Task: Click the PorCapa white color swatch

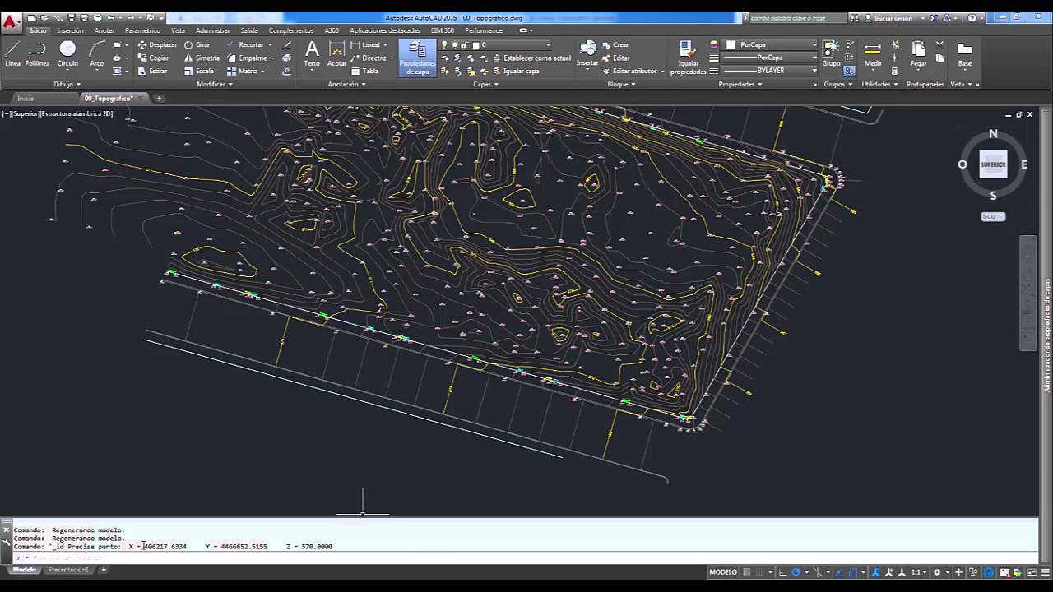Action: click(x=730, y=45)
